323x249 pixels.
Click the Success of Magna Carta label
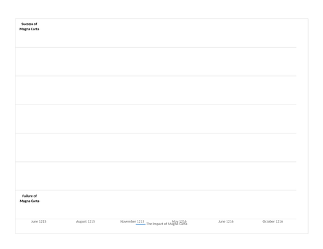[29, 26]
